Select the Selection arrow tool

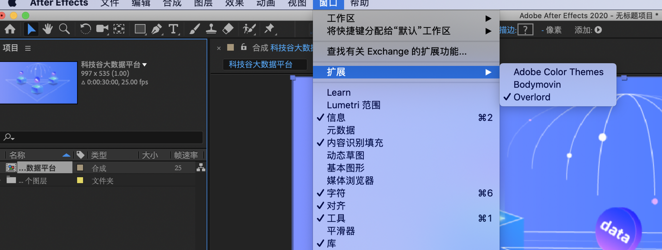click(x=32, y=29)
